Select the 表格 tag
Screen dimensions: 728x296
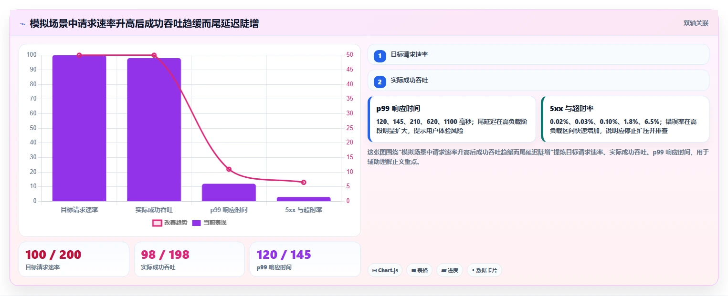(419, 270)
